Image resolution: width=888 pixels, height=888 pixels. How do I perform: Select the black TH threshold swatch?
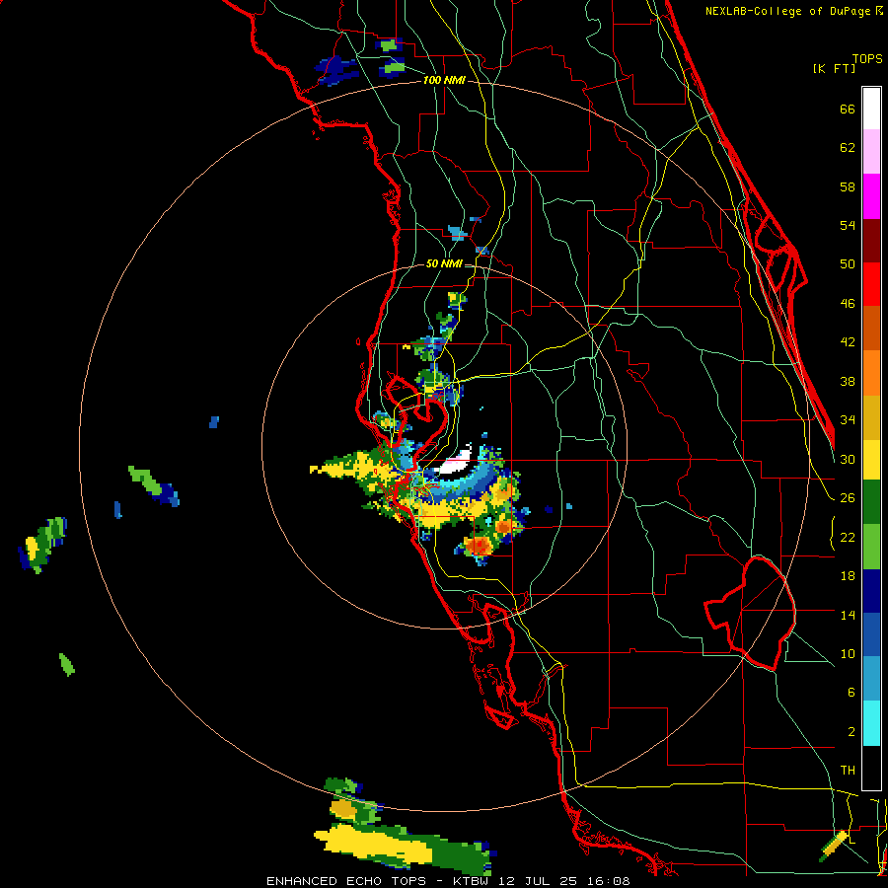pyautogui.click(x=871, y=768)
